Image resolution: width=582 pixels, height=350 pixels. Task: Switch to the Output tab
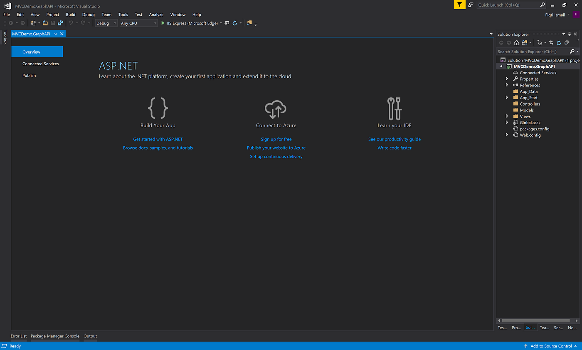click(x=90, y=336)
